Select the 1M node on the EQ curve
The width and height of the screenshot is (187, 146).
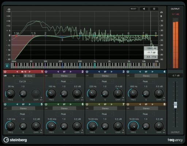pyautogui.click(x=16, y=36)
